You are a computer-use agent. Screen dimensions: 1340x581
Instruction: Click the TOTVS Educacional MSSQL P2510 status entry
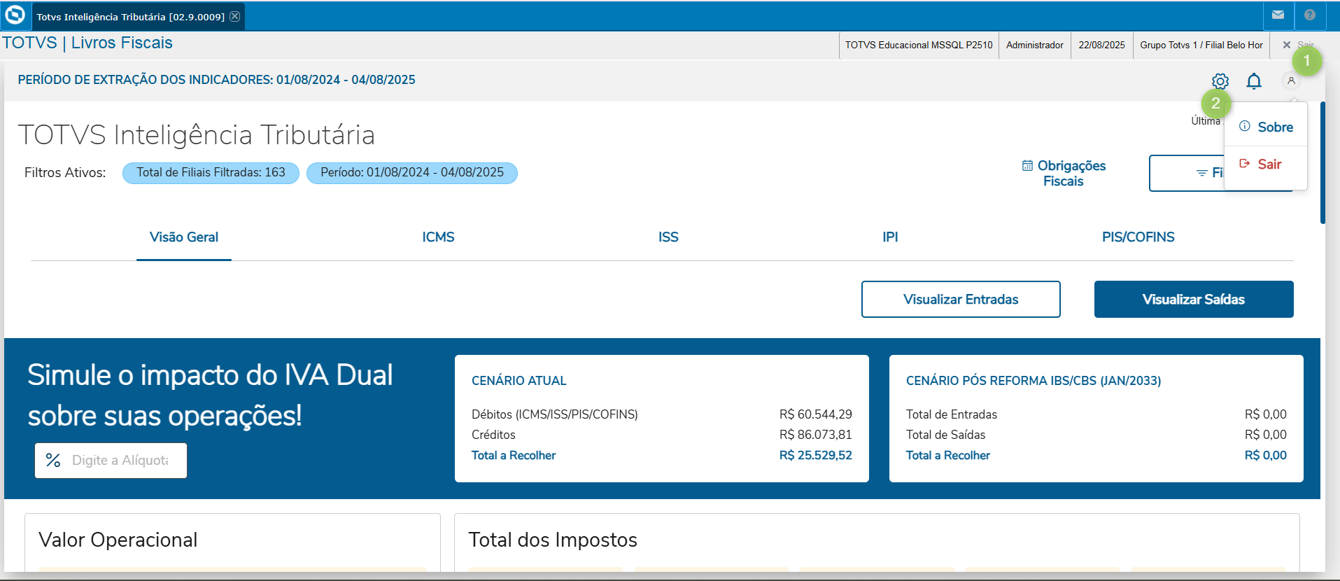coord(919,45)
